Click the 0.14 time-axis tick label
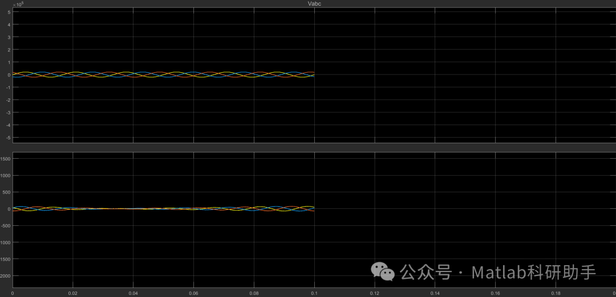The height and width of the screenshot is (297, 616). click(435, 293)
